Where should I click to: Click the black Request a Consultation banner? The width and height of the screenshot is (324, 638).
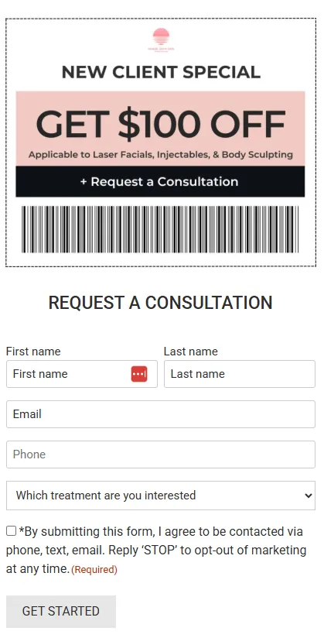coord(160,181)
